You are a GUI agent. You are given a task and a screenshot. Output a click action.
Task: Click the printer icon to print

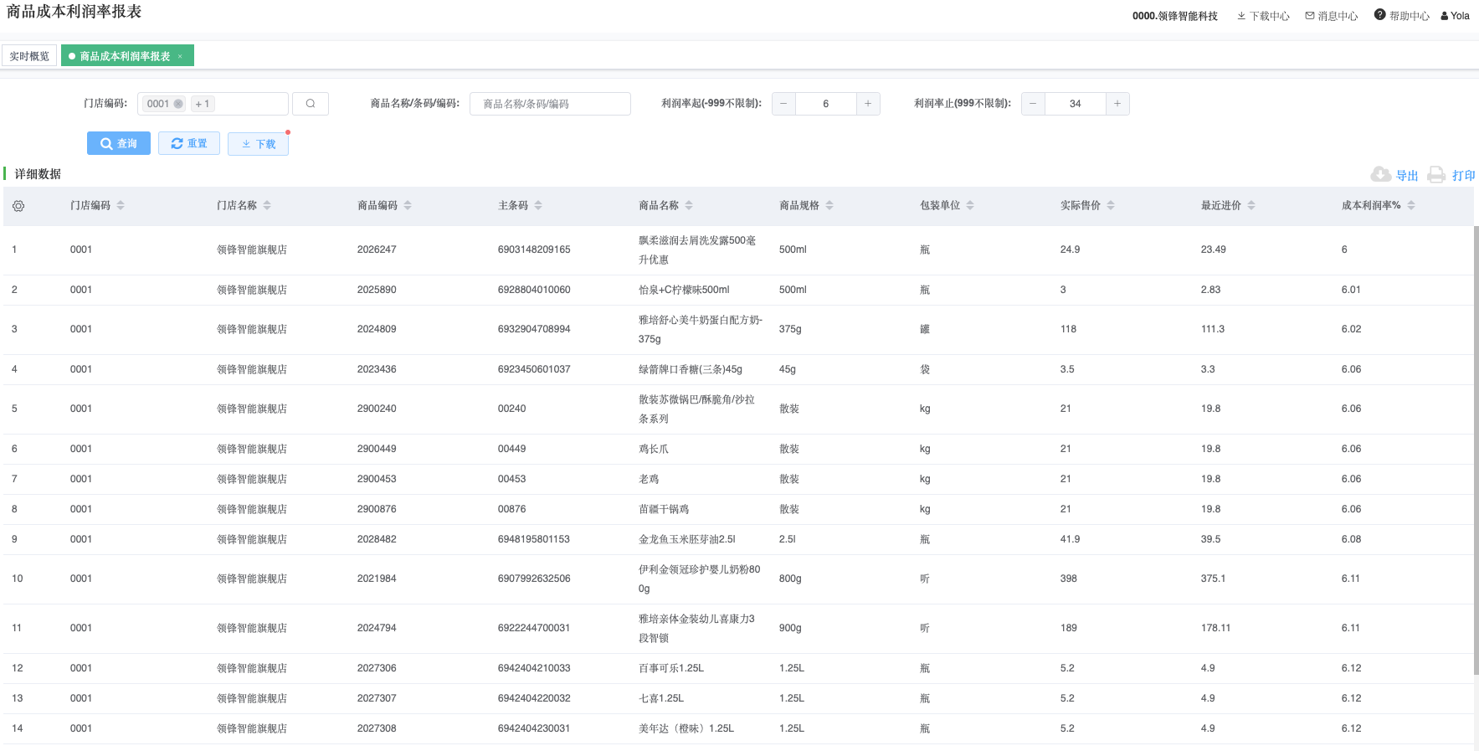point(1436,175)
